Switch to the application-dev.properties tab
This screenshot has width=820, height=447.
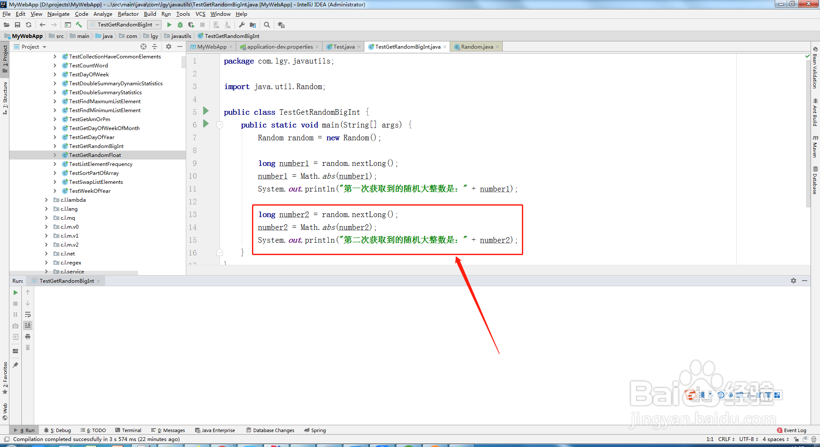280,46
